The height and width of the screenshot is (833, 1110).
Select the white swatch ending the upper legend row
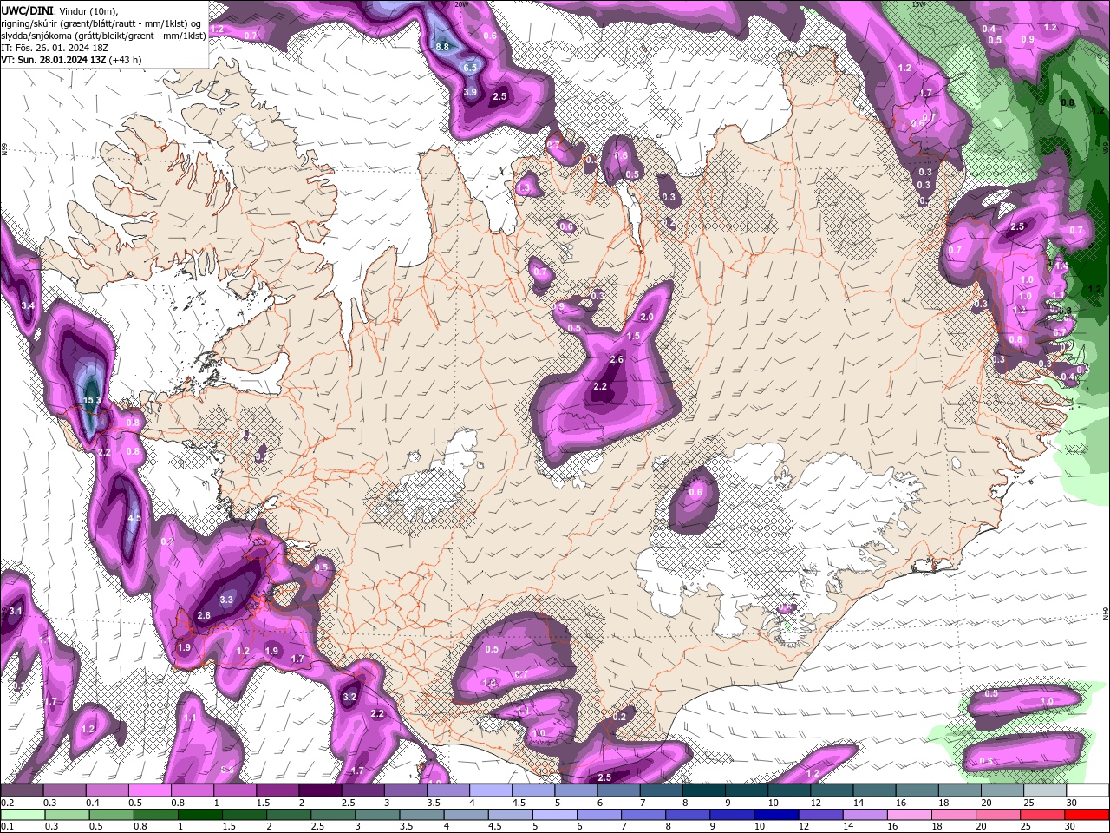(1088, 790)
